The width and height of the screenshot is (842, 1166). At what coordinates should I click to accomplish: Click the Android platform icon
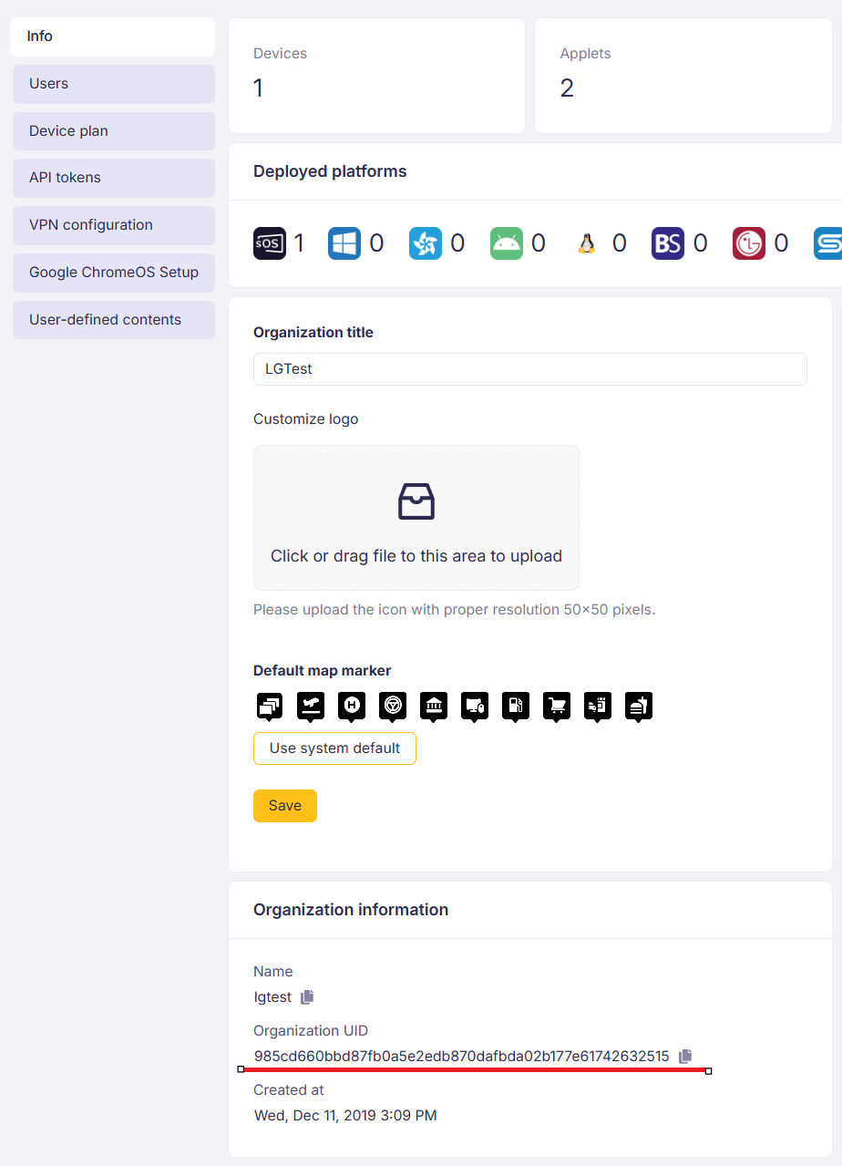(507, 243)
